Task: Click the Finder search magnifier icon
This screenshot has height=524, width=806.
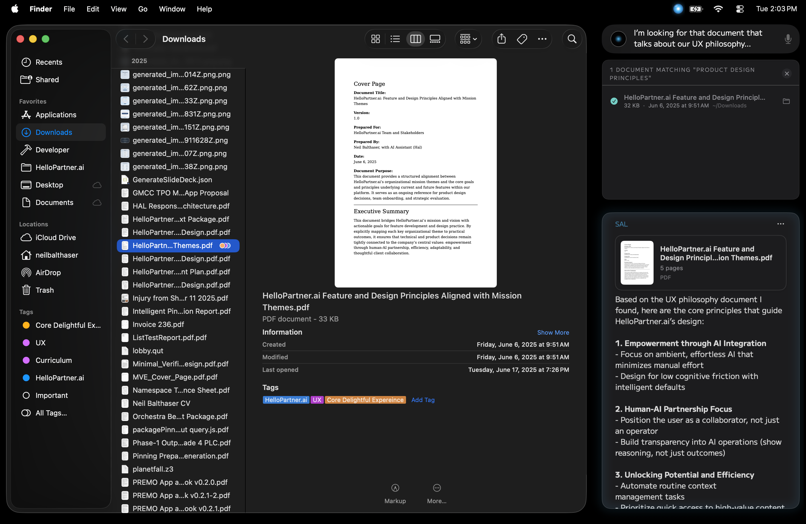Action: click(x=572, y=39)
